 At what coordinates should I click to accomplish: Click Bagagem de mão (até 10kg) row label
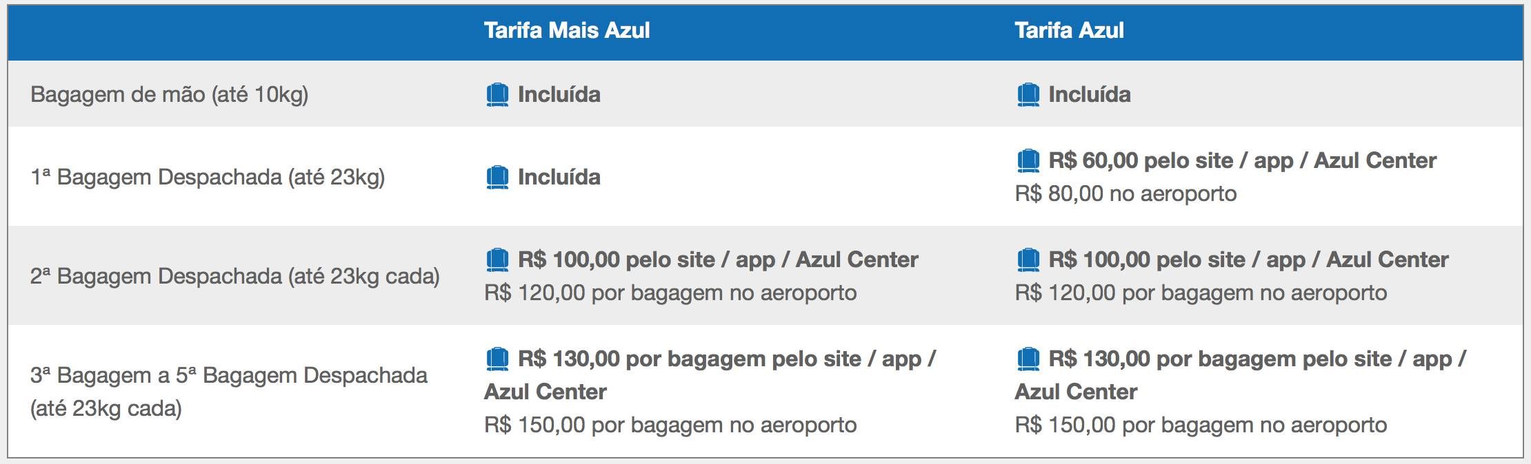(170, 94)
